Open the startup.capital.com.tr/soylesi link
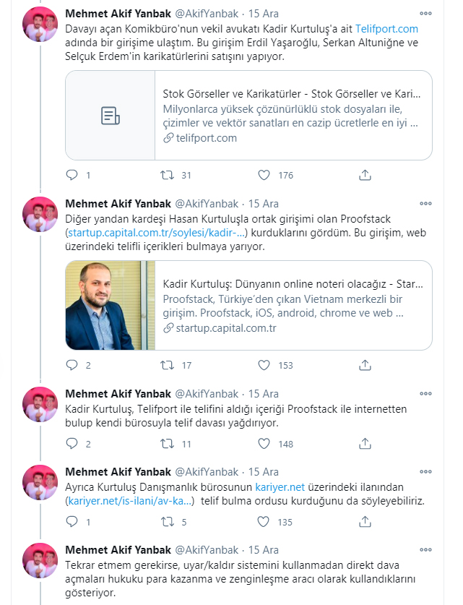Viewport: 463px width, 605px height. pos(156,233)
